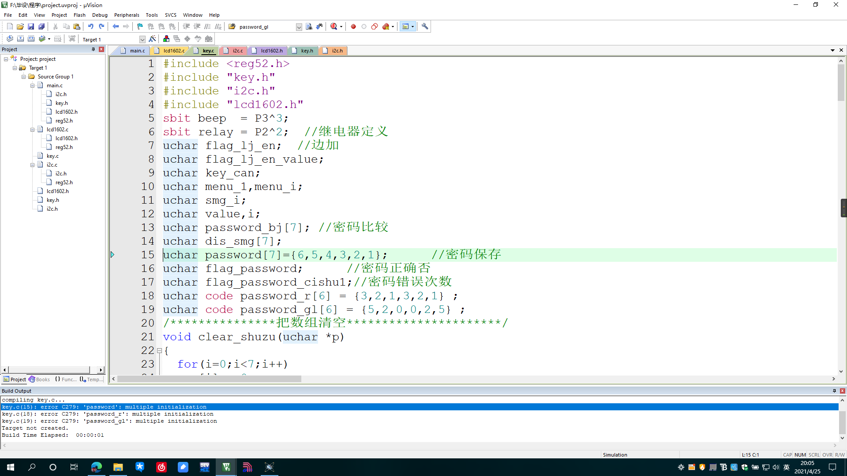Select lcd1602.h under Source Group 1

pyautogui.click(x=57, y=191)
